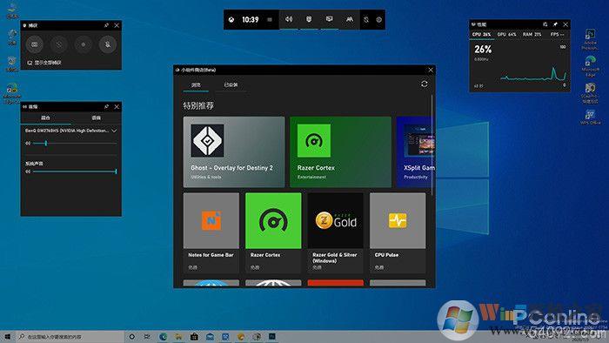Screen dimensions: 609x343
Task: Mute the system sounds speaker icon
Action: (28, 171)
